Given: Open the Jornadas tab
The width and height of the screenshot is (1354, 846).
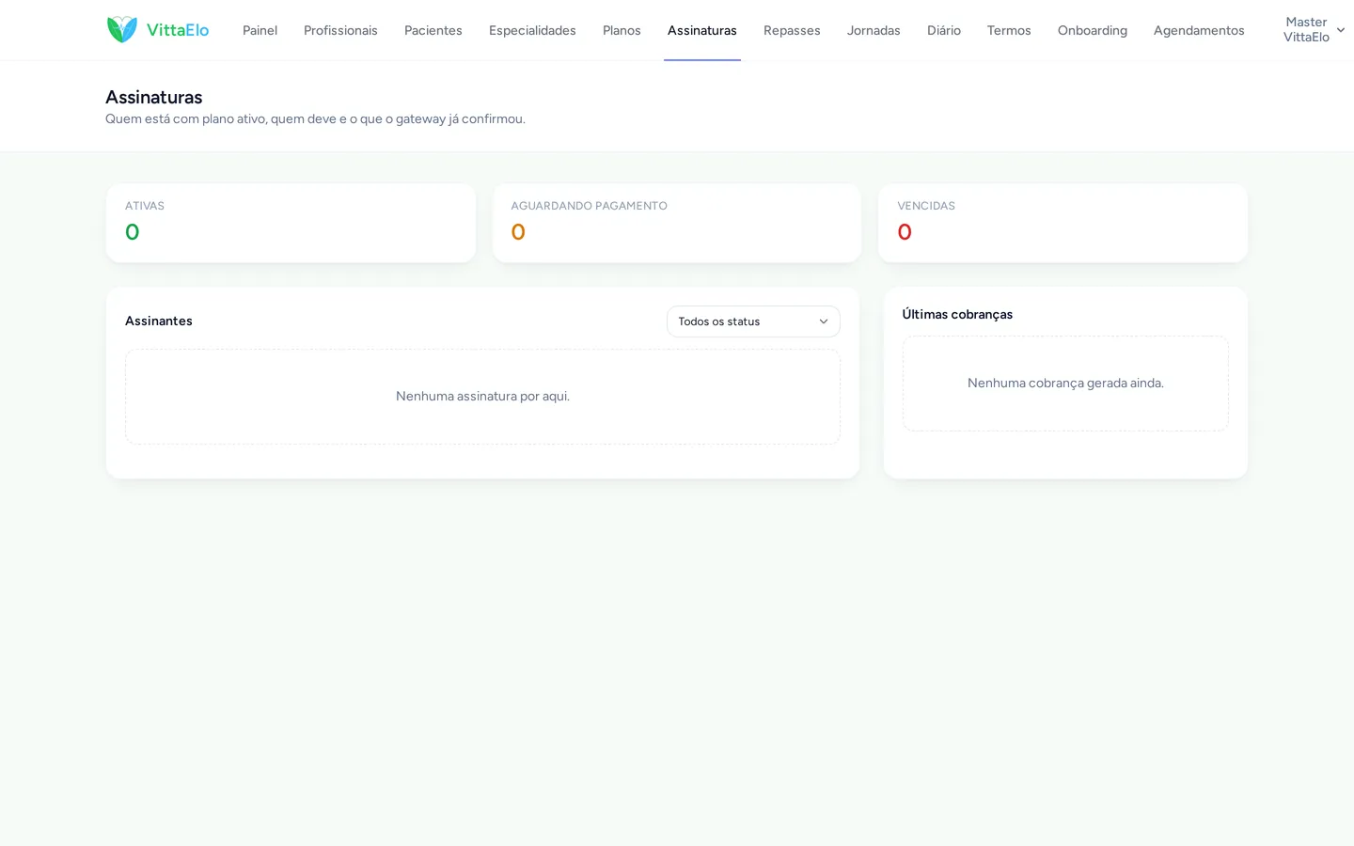Looking at the screenshot, I should (874, 30).
